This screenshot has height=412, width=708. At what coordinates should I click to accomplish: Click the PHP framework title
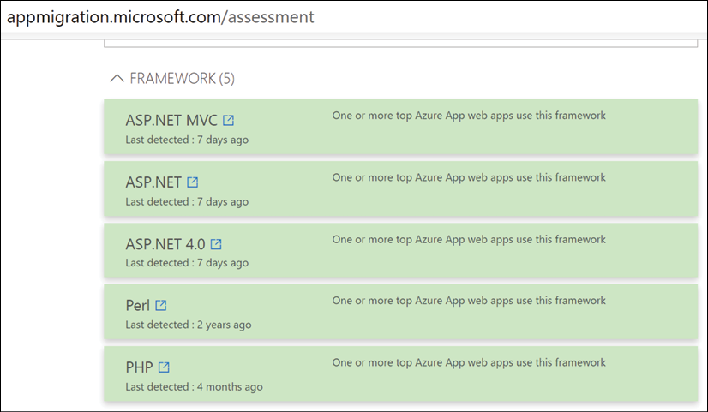(139, 367)
